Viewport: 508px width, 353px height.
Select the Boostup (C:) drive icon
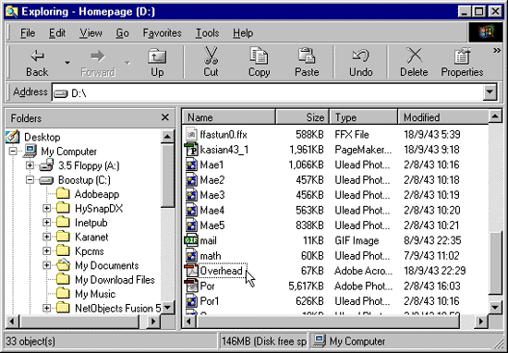46,180
